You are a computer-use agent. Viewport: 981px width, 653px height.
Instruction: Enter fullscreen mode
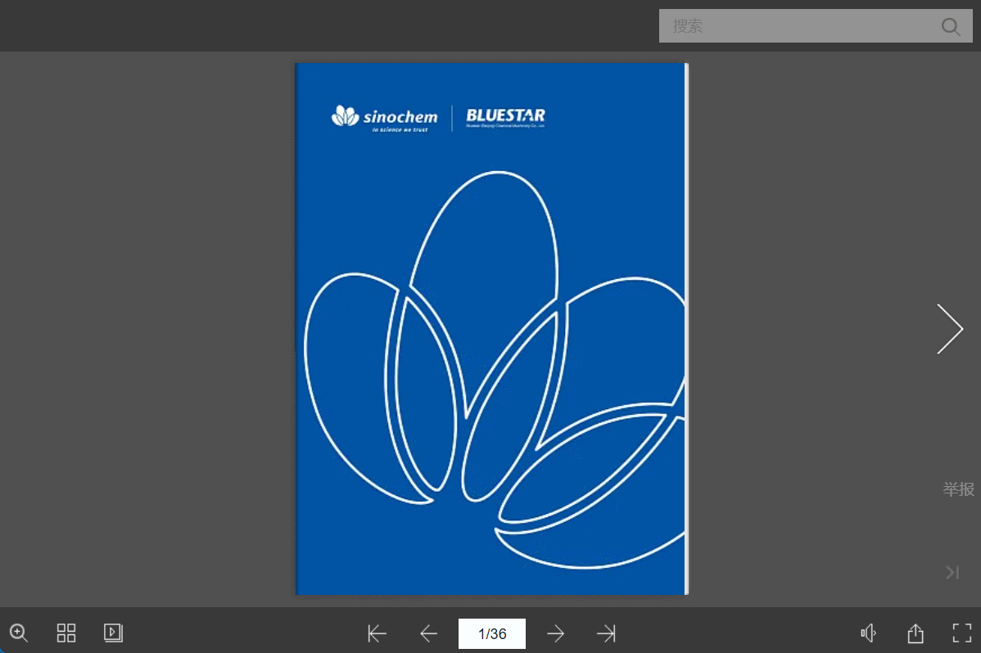pyautogui.click(x=961, y=633)
